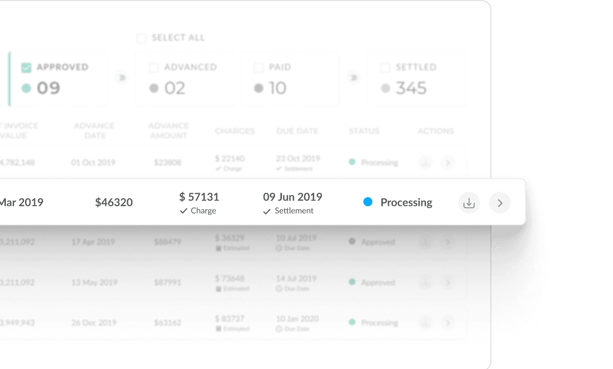Click the DUE DATE column header

297,131
